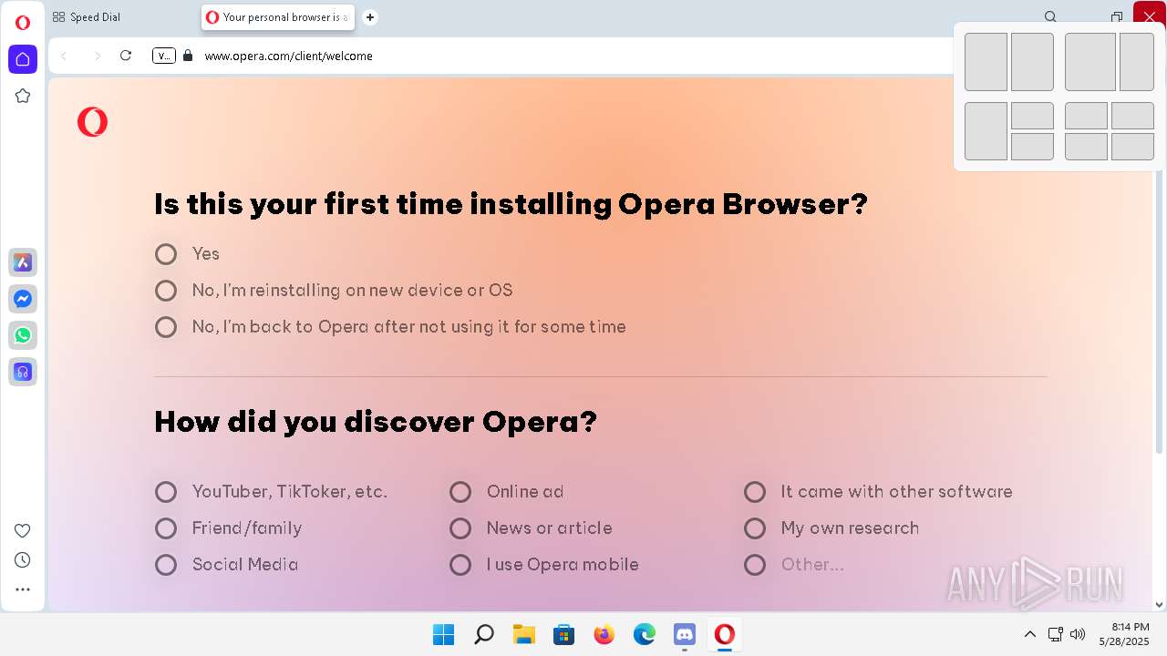Switch to 'Your personal browser is' tab

coord(277,16)
